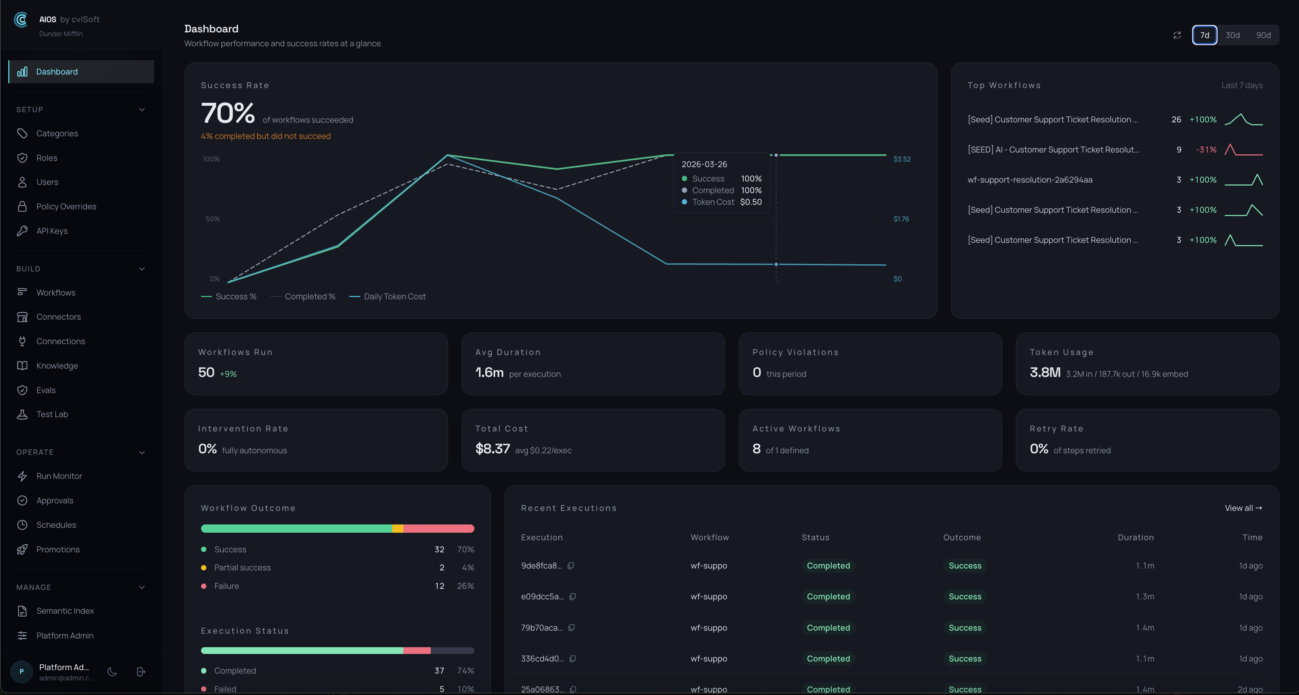Image resolution: width=1299 pixels, height=695 pixels.
Task: Switch time range to 30d
Action: pyautogui.click(x=1233, y=35)
